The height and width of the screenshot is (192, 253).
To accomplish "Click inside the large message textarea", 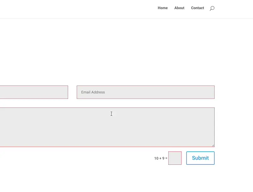I will click(107, 127).
